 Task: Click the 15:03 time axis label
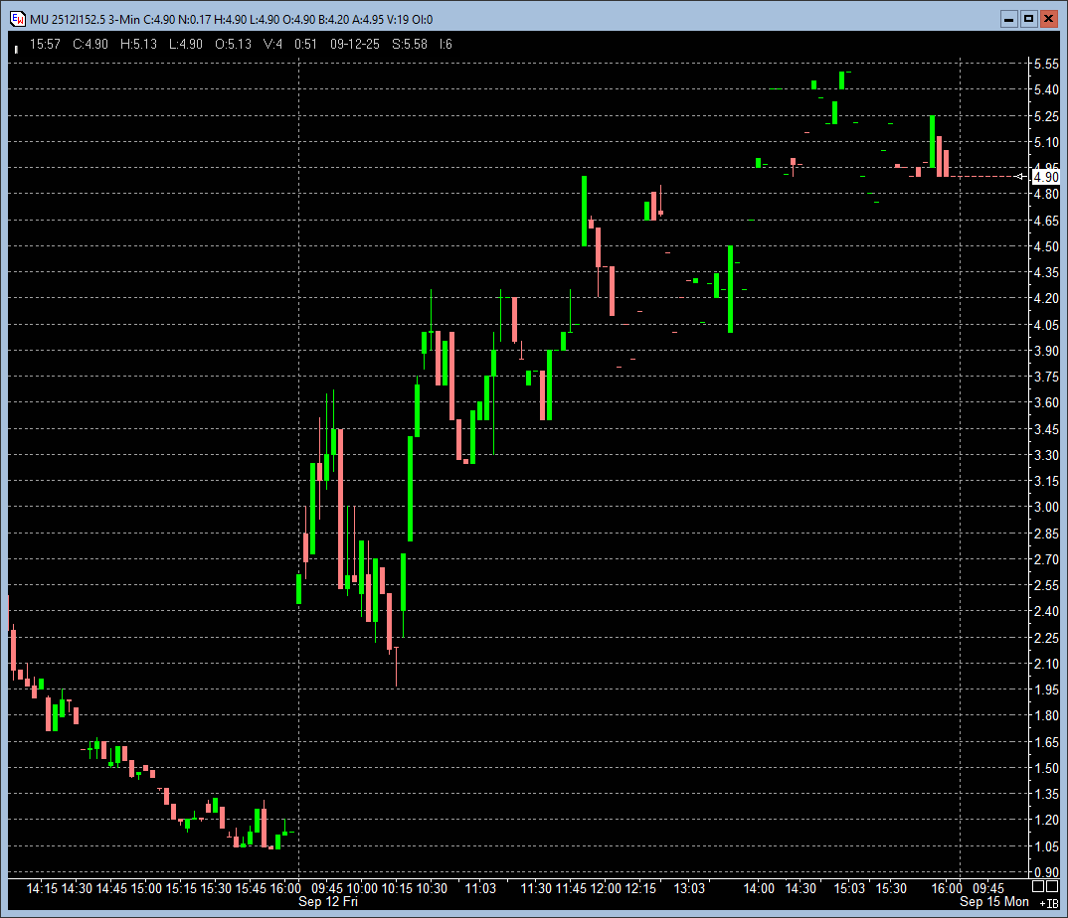coord(849,888)
